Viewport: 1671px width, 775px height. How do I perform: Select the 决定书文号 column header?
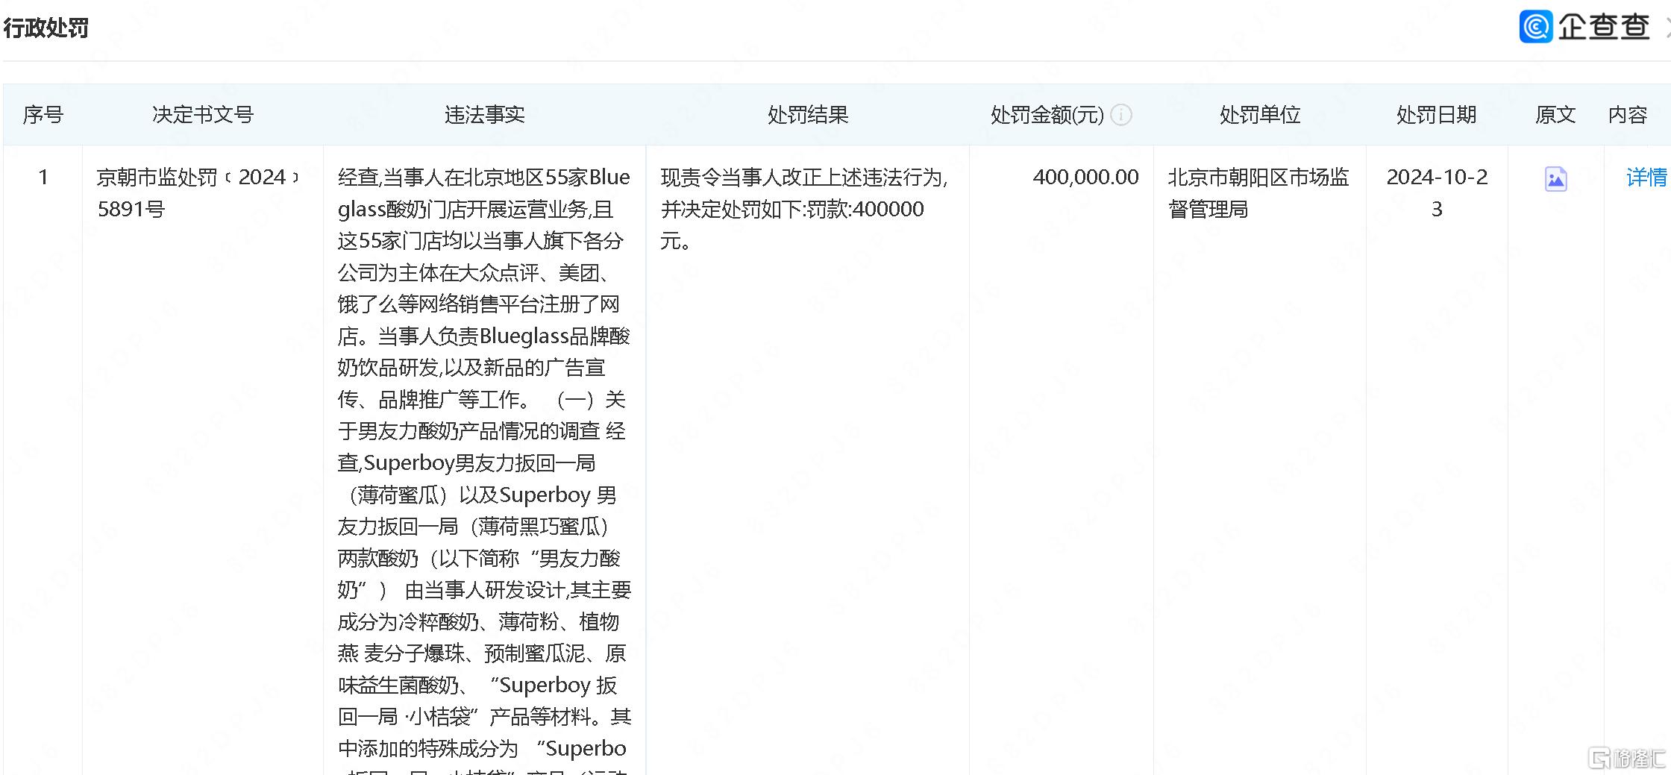coord(203,115)
